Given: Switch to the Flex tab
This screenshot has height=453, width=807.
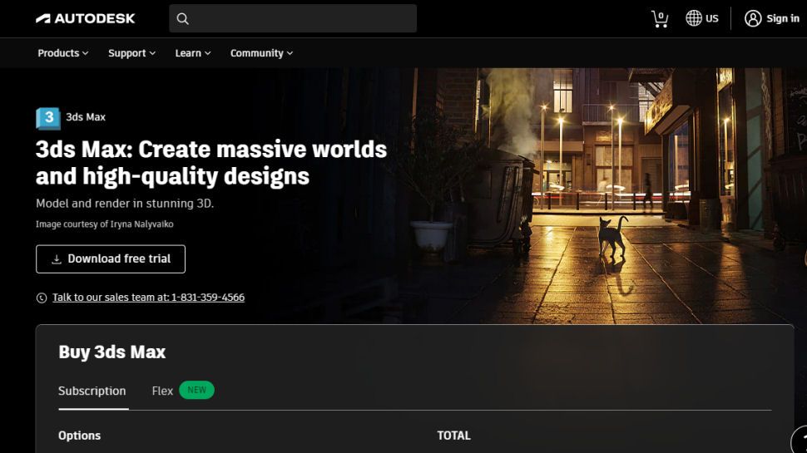Looking at the screenshot, I should [162, 391].
